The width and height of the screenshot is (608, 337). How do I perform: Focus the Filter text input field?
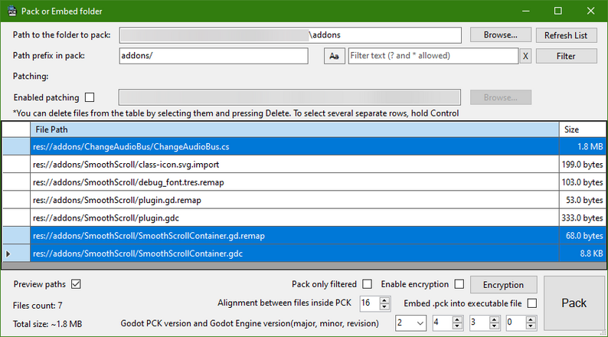[433, 56]
